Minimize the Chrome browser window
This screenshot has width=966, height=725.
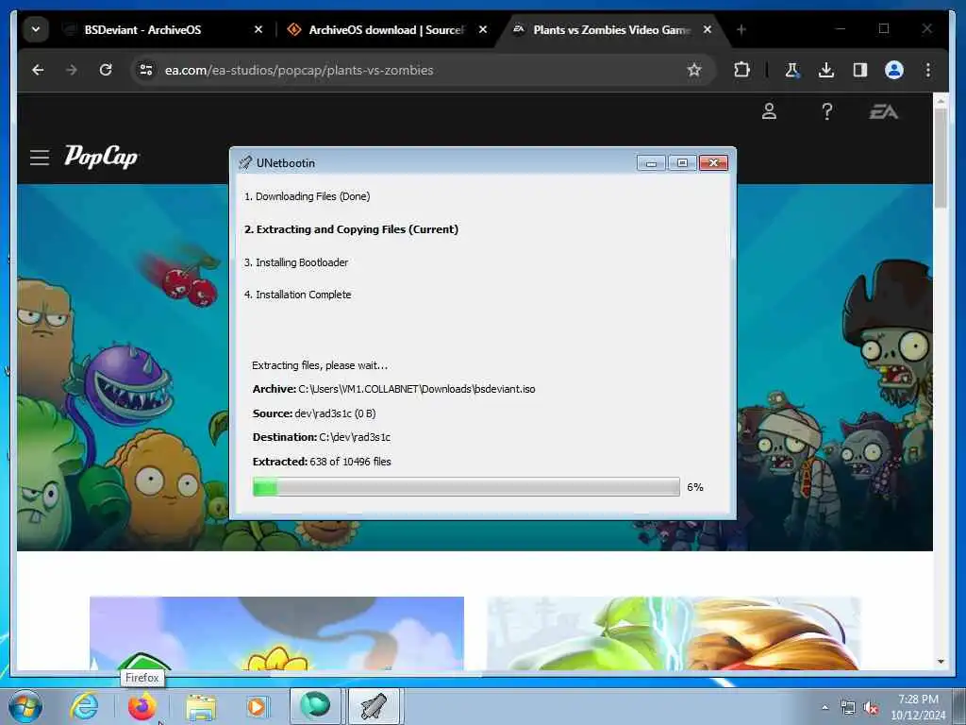click(x=841, y=28)
